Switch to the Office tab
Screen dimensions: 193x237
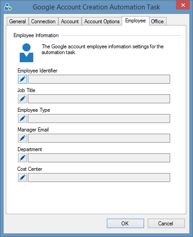coord(158,21)
